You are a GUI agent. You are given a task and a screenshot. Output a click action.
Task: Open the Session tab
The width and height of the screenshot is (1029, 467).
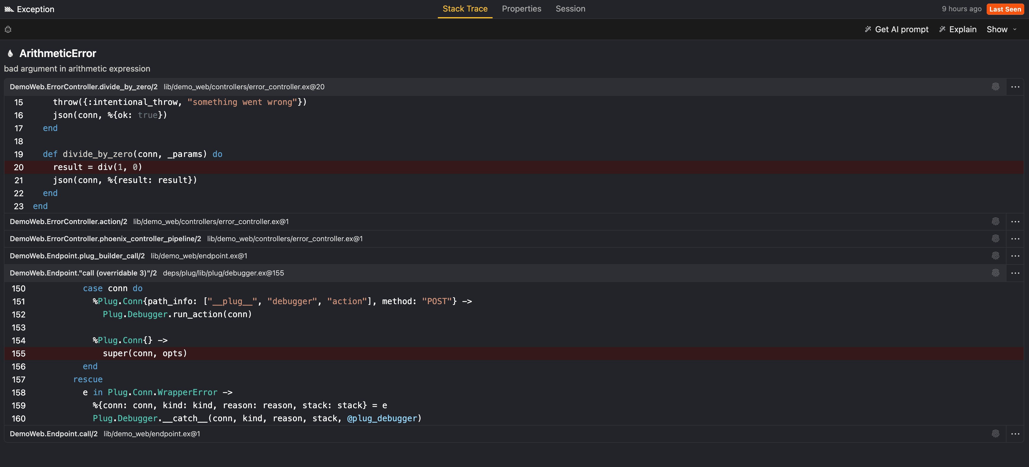570,9
